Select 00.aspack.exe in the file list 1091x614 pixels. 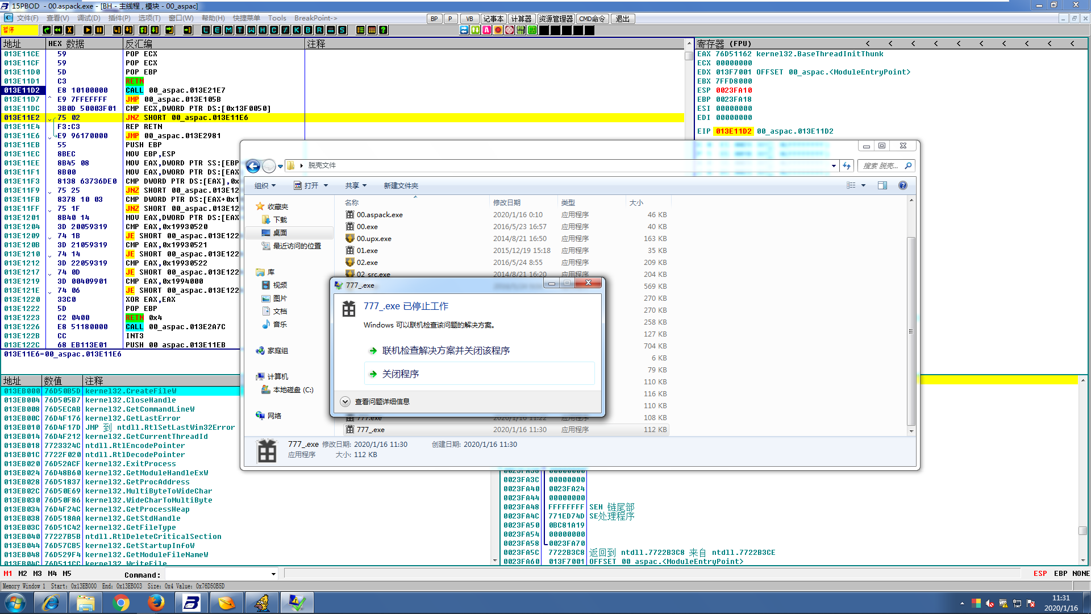point(379,215)
